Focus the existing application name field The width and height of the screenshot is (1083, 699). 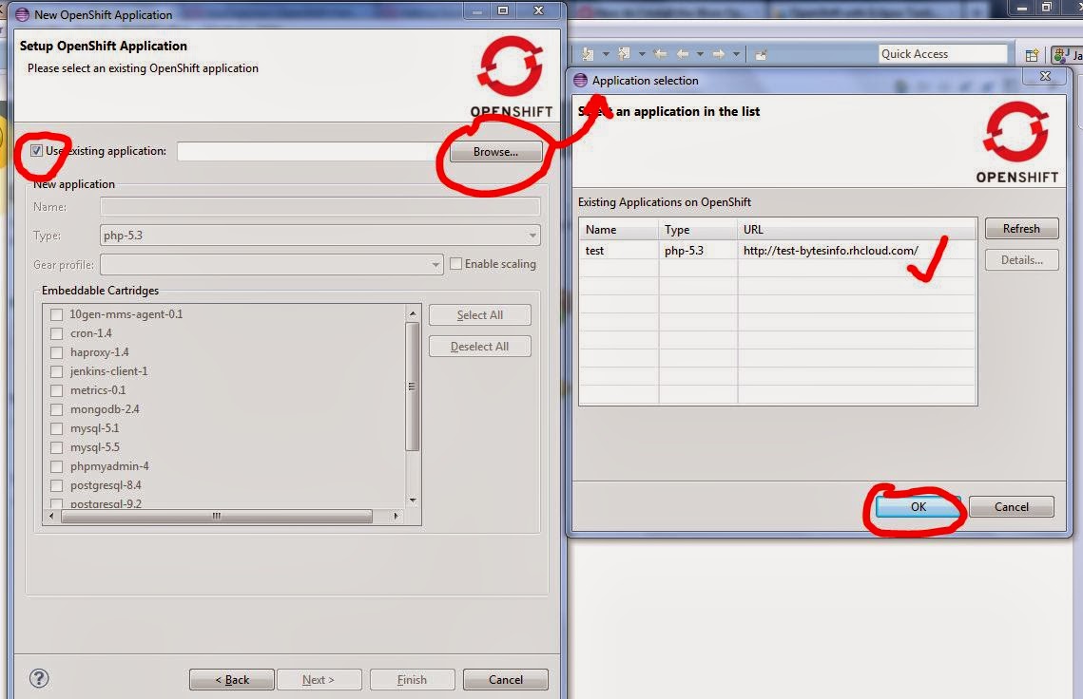311,151
